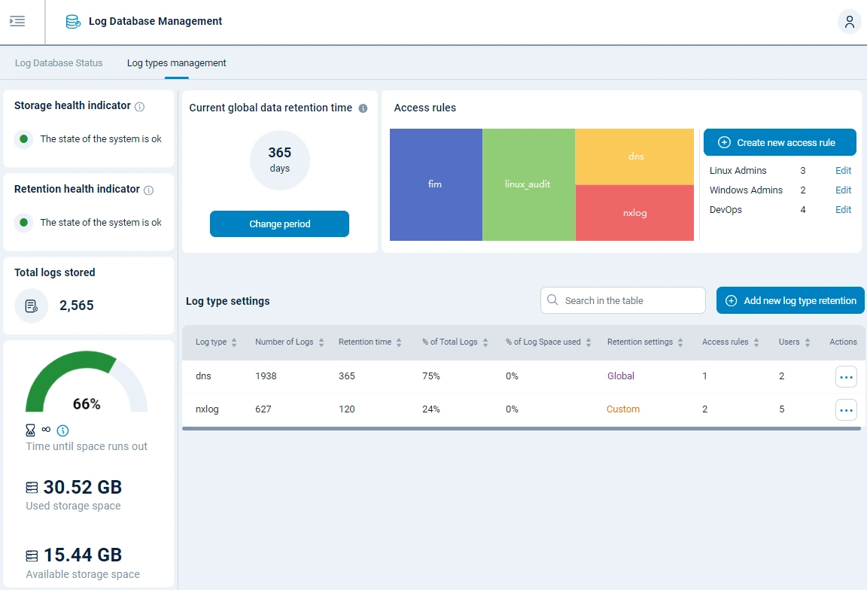Open the user profile icon top-right
This screenshot has width=867, height=590.
tap(849, 22)
